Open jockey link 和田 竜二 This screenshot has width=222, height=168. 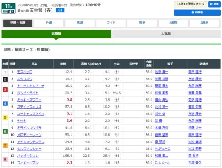point(162,156)
